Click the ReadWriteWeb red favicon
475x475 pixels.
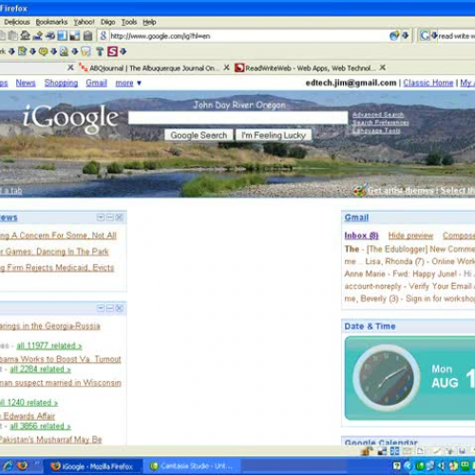(x=239, y=67)
